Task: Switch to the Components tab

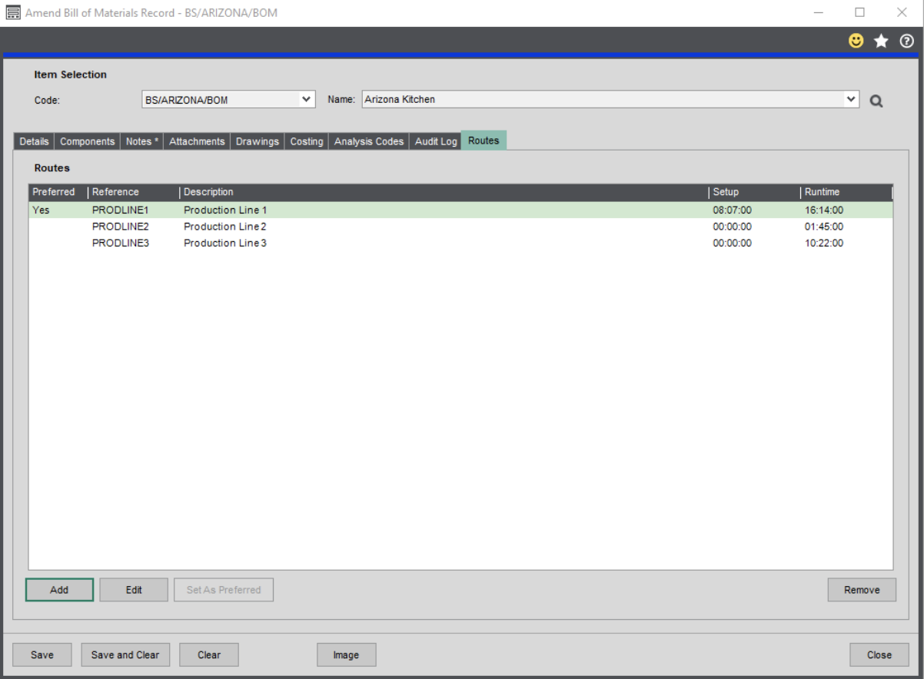Action: coord(87,141)
